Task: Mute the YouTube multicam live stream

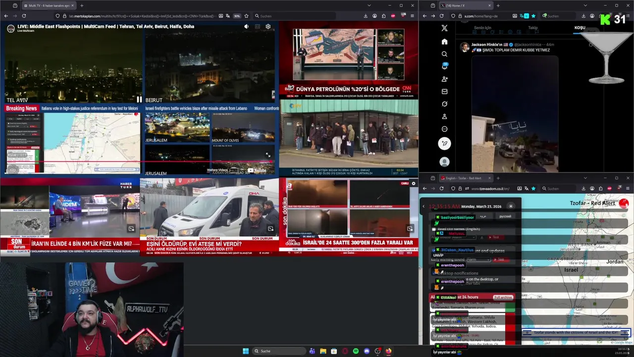Action: pos(246,26)
